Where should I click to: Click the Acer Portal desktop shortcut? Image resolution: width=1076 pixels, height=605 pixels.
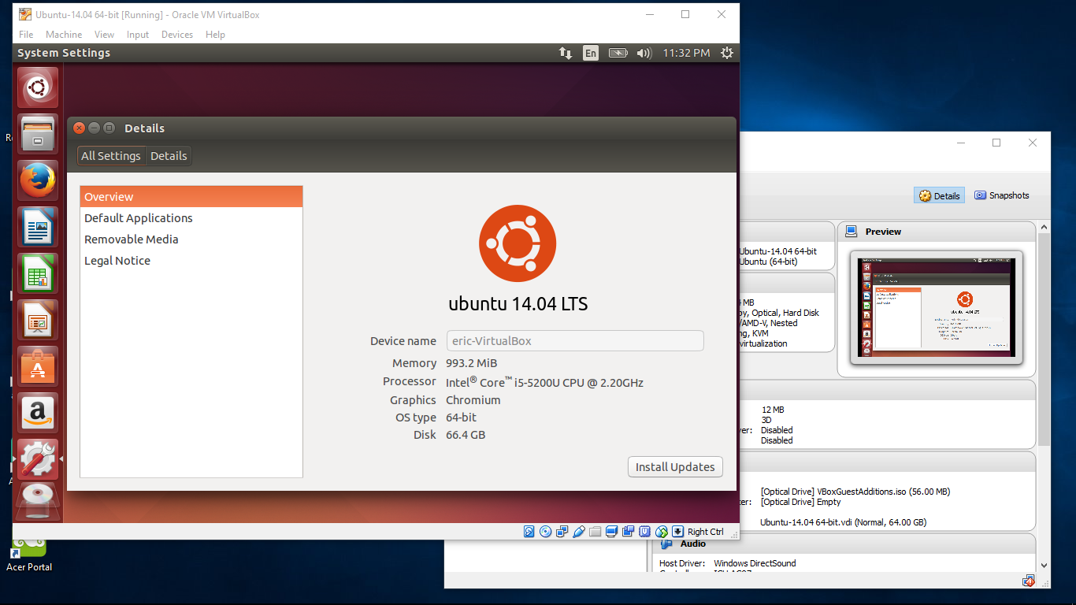[29, 553]
